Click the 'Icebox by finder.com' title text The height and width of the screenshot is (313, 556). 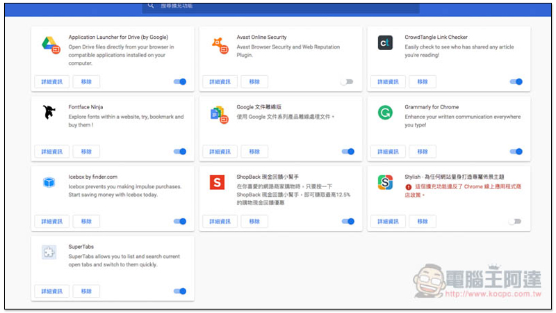(x=93, y=177)
